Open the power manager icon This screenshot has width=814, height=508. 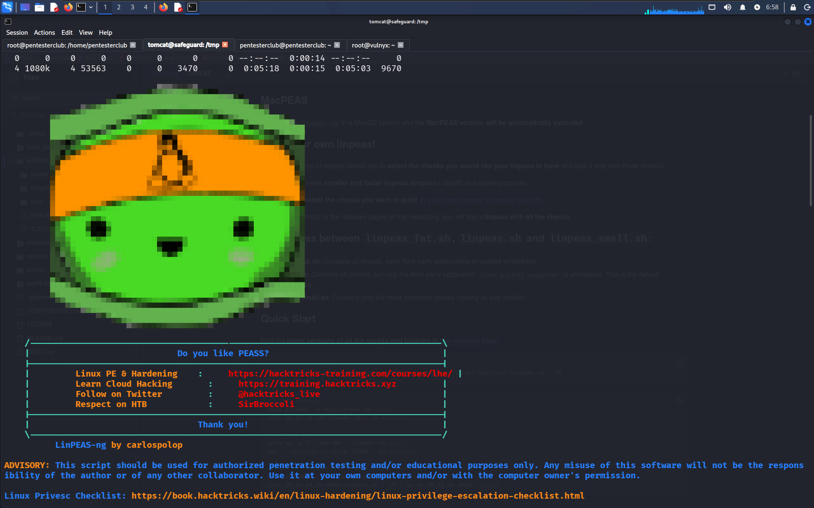coord(757,7)
